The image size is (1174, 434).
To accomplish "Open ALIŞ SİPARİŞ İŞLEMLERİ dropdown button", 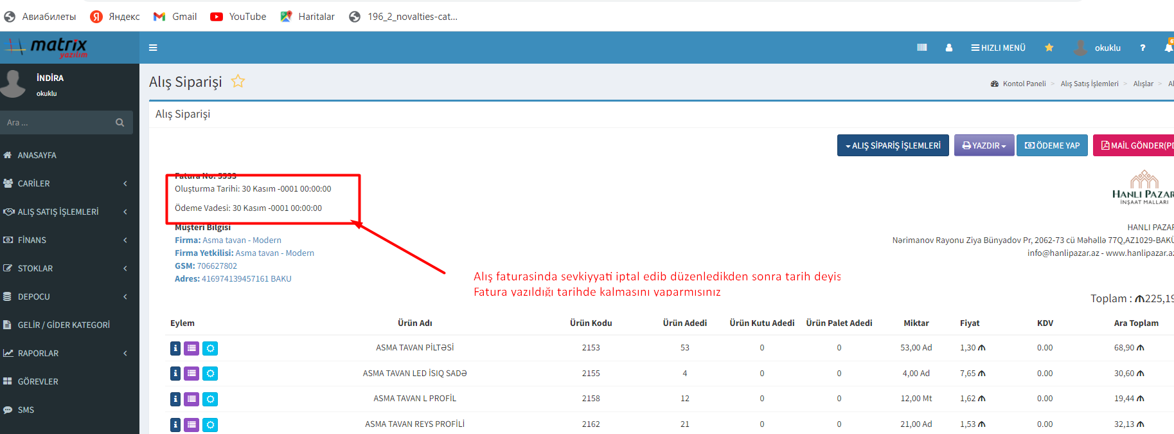I will pyautogui.click(x=893, y=145).
